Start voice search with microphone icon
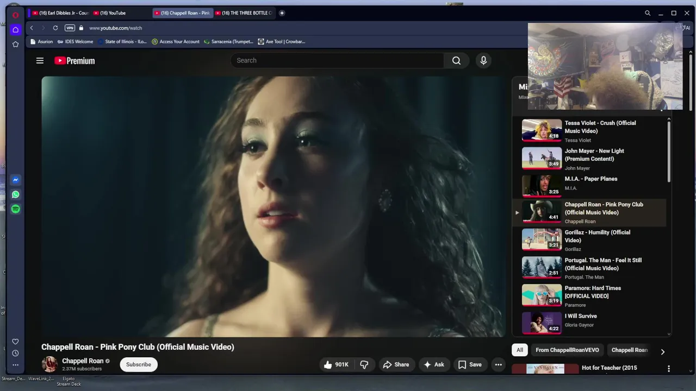This screenshot has width=696, height=391. coord(483,60)
